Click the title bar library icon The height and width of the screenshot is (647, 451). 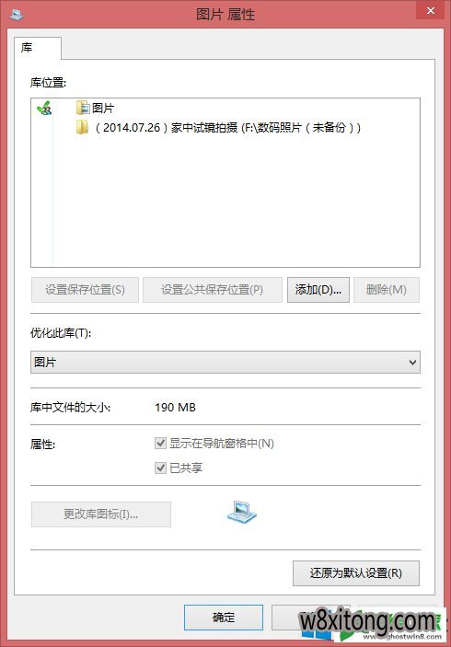(17, 15)
